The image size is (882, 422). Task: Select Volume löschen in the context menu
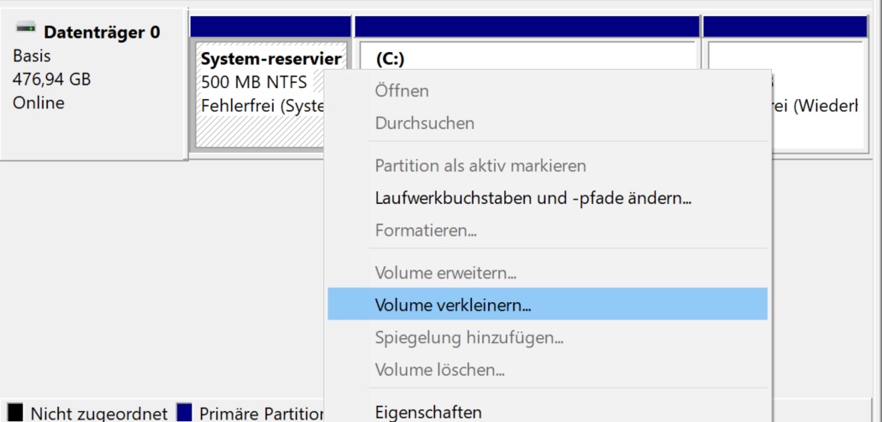pos(439,370)
